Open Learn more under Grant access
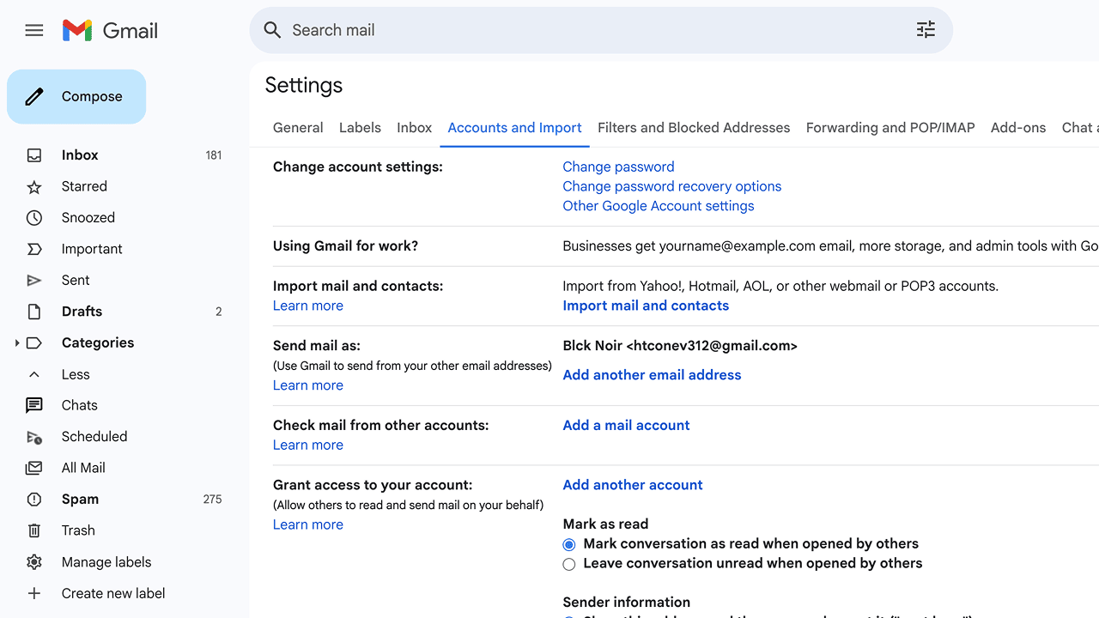The height and width of the screenshot is (618, 1099). [x=308, y=524]
